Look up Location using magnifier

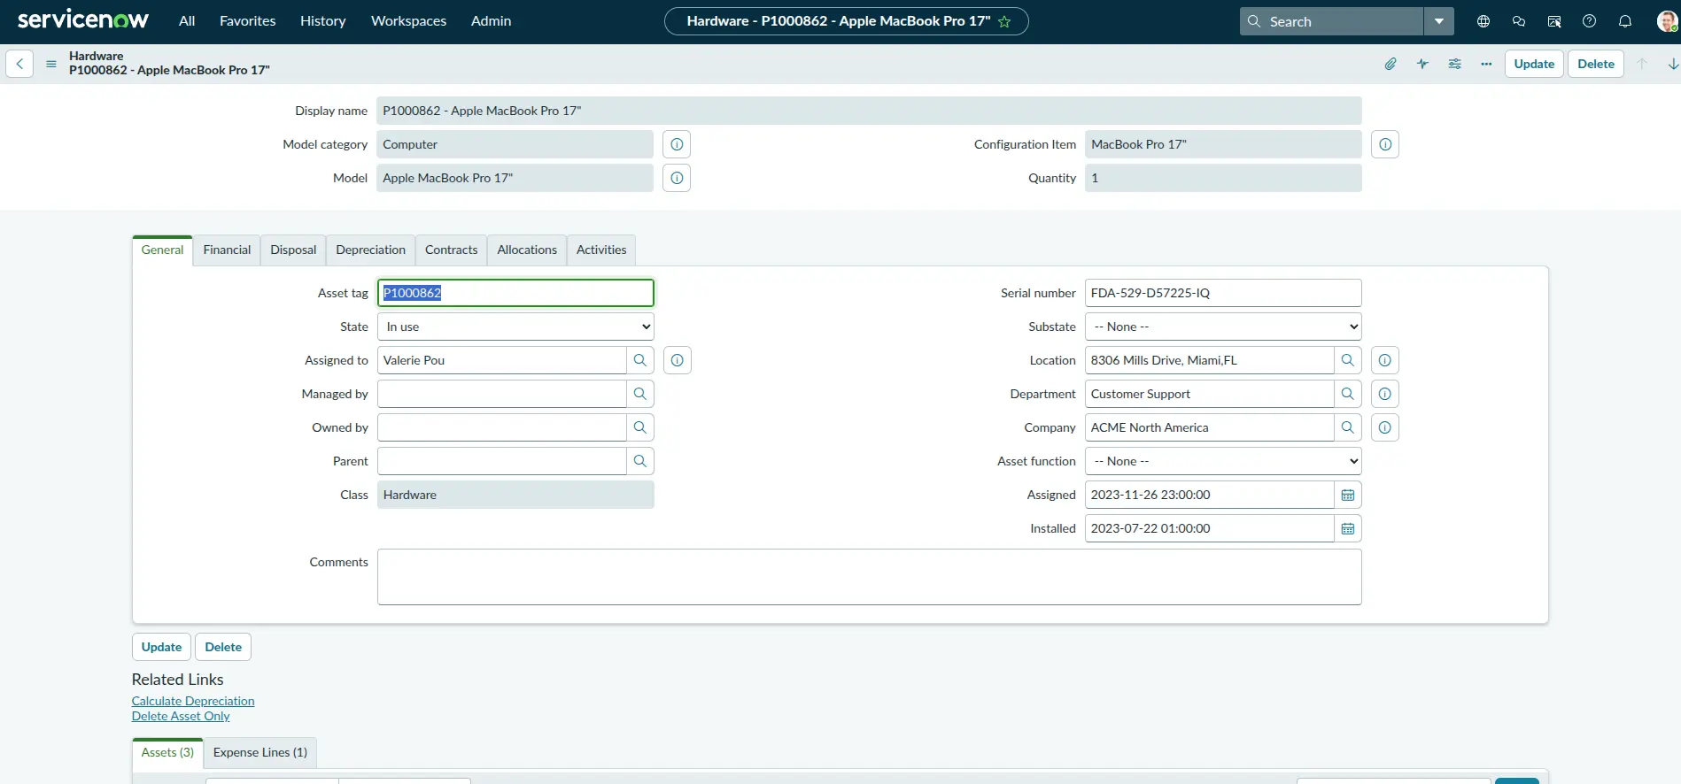click(1348, 360)
